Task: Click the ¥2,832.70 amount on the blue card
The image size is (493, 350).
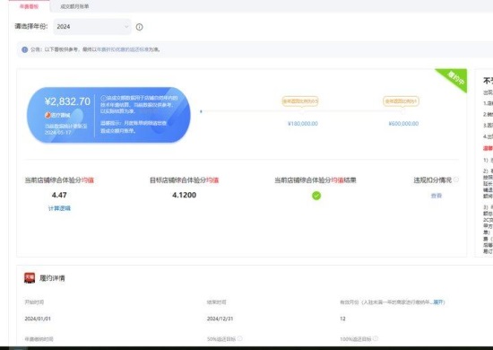Action: click(x=67, y=101)
